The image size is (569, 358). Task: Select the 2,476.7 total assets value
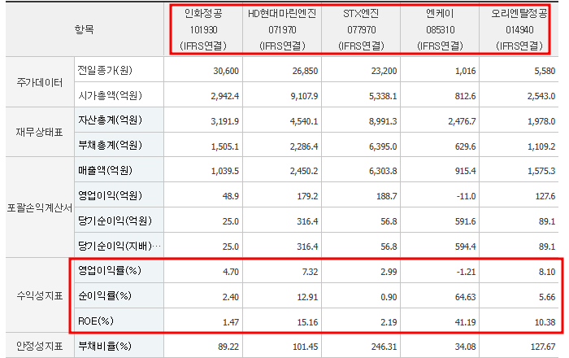tap(462, 121)
